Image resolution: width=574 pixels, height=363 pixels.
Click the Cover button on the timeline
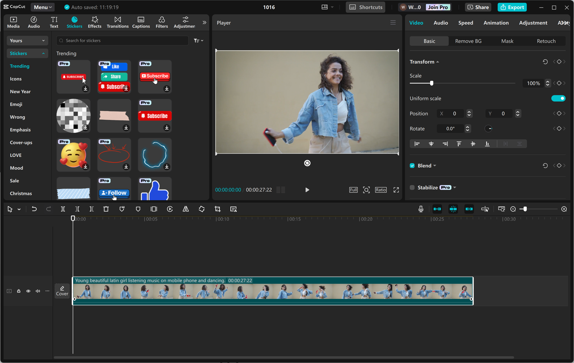tap(62, 291)
